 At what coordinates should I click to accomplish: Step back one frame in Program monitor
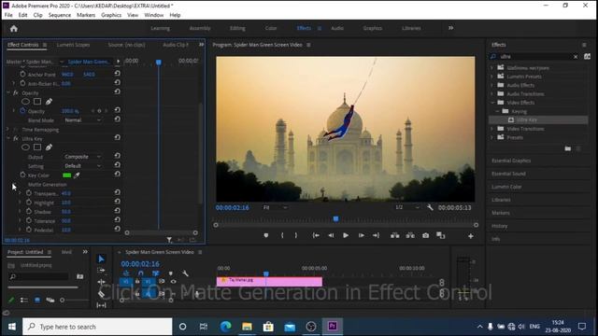pos(331,236)
